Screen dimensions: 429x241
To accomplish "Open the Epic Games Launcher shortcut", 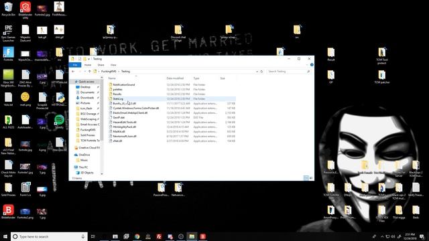I will click(8, 33).
